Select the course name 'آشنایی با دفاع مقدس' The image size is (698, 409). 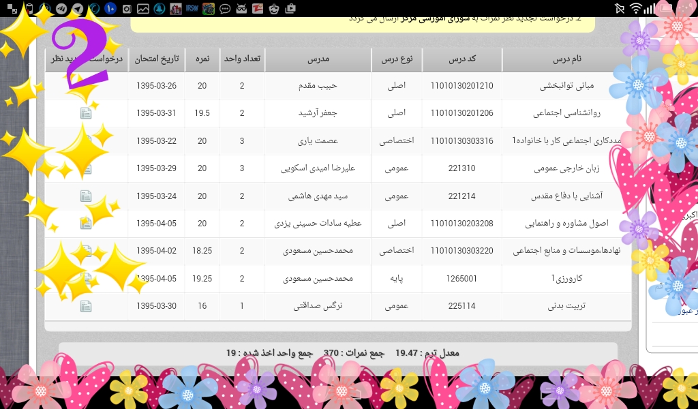(x=566, y=196)
